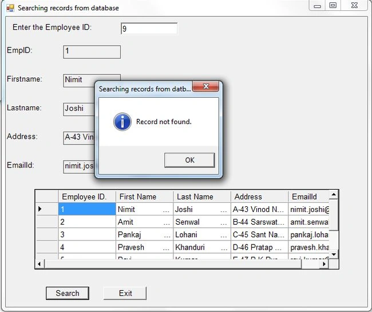This screenshot has width=372, height=312.
Task: Click the application icon in title bar
Action: pos(10,8)
